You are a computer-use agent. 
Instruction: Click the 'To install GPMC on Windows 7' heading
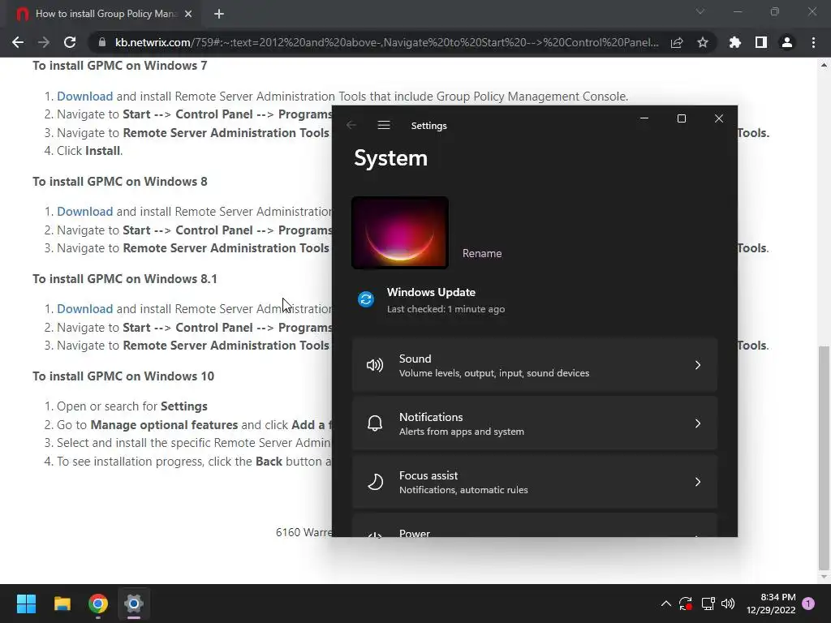tap(120, 66)
